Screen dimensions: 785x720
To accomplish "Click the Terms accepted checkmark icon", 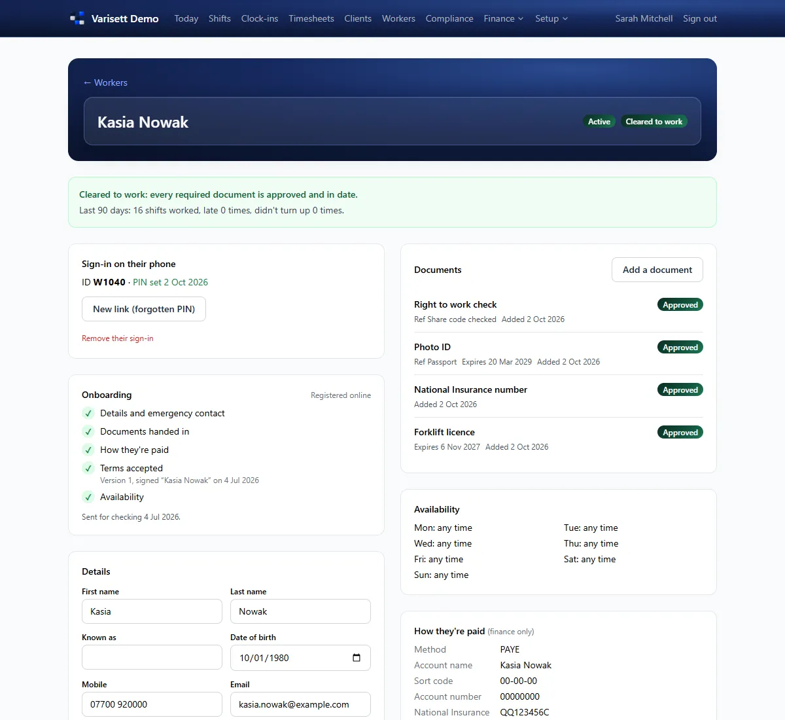I will 88,468.
